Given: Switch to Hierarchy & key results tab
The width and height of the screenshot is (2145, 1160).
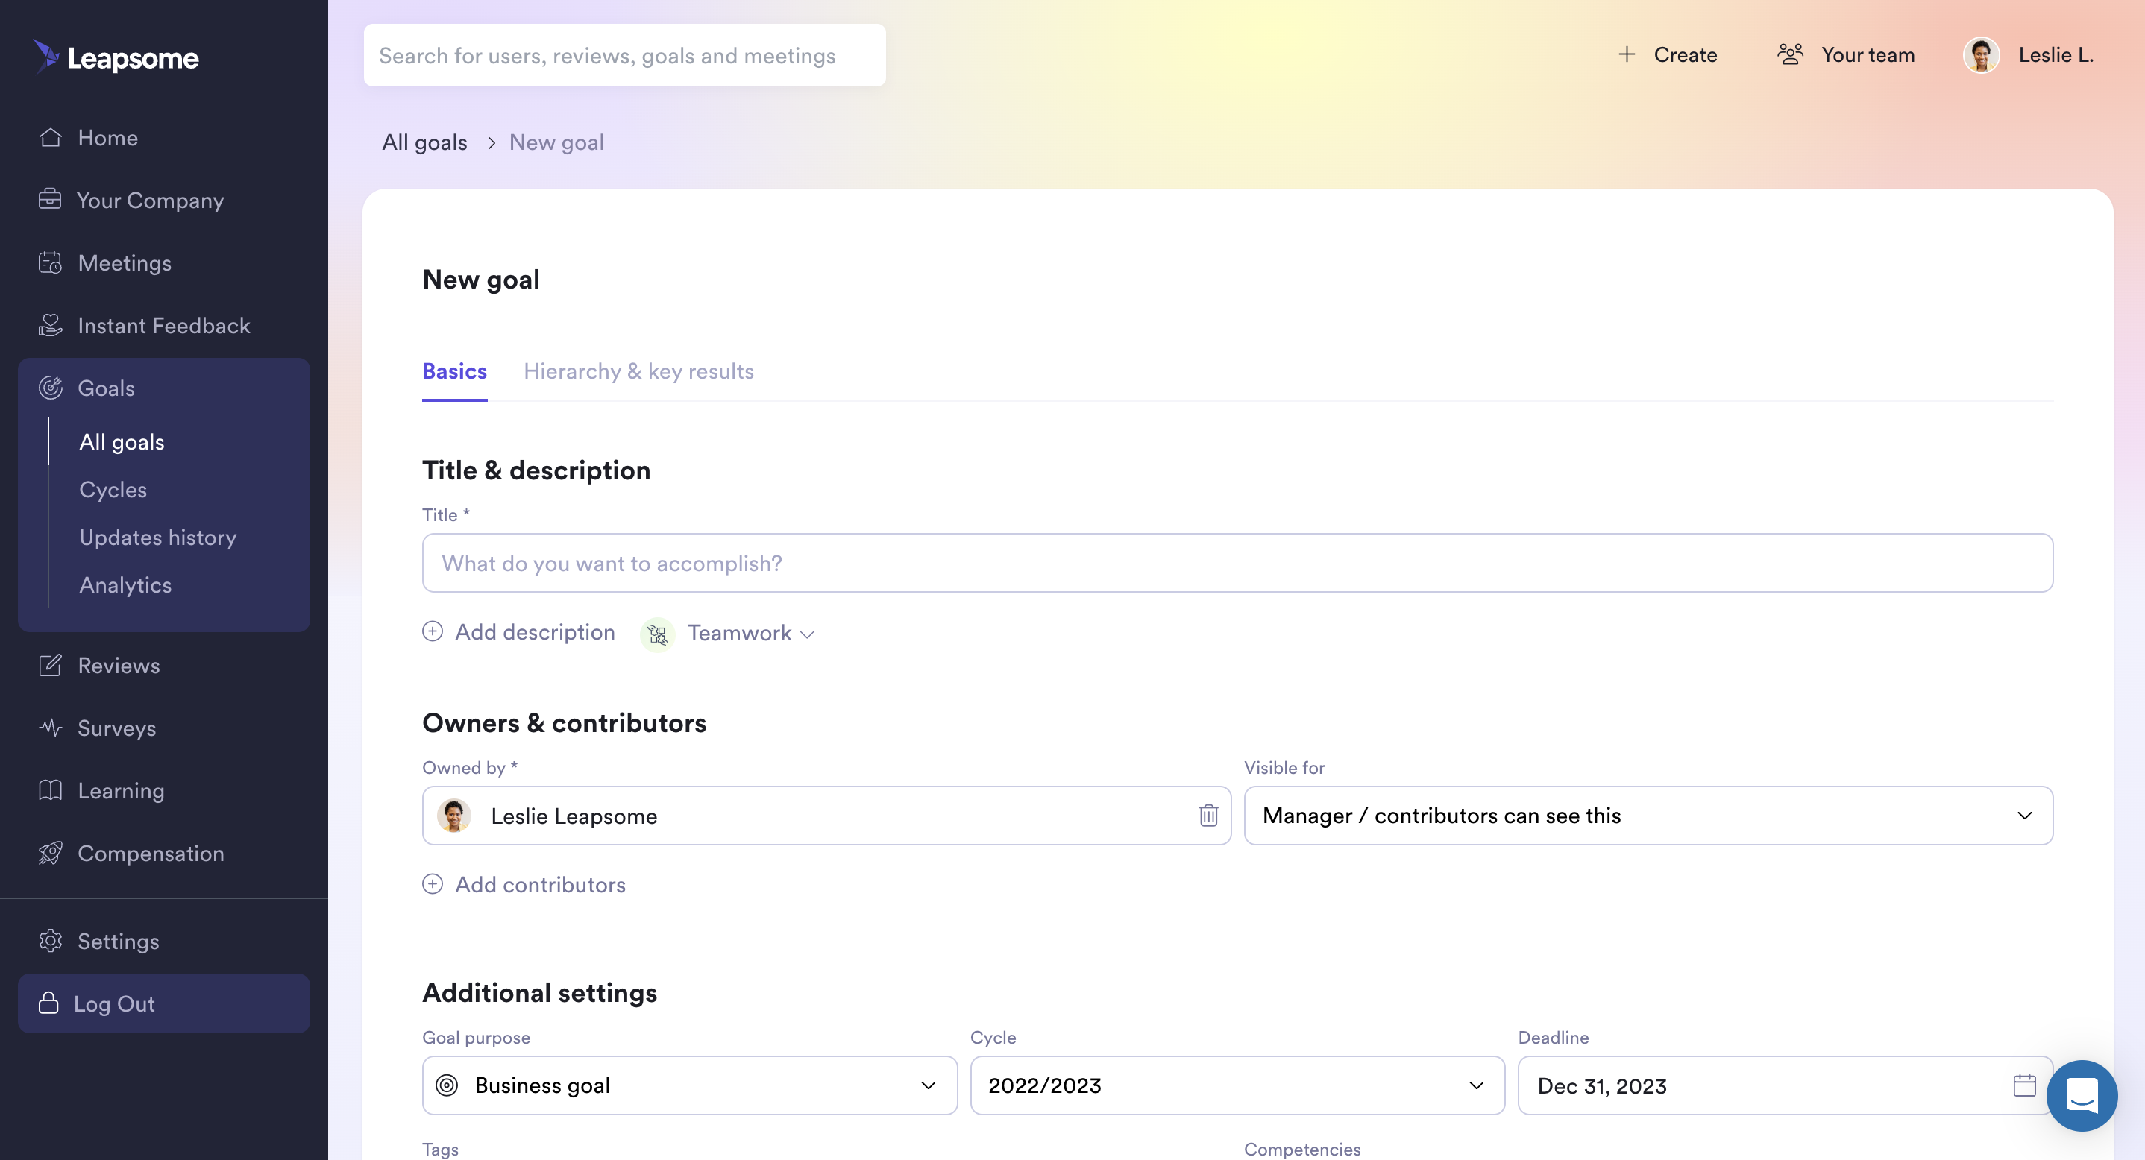Looking at the screenshot, I should tap(638, 371).
